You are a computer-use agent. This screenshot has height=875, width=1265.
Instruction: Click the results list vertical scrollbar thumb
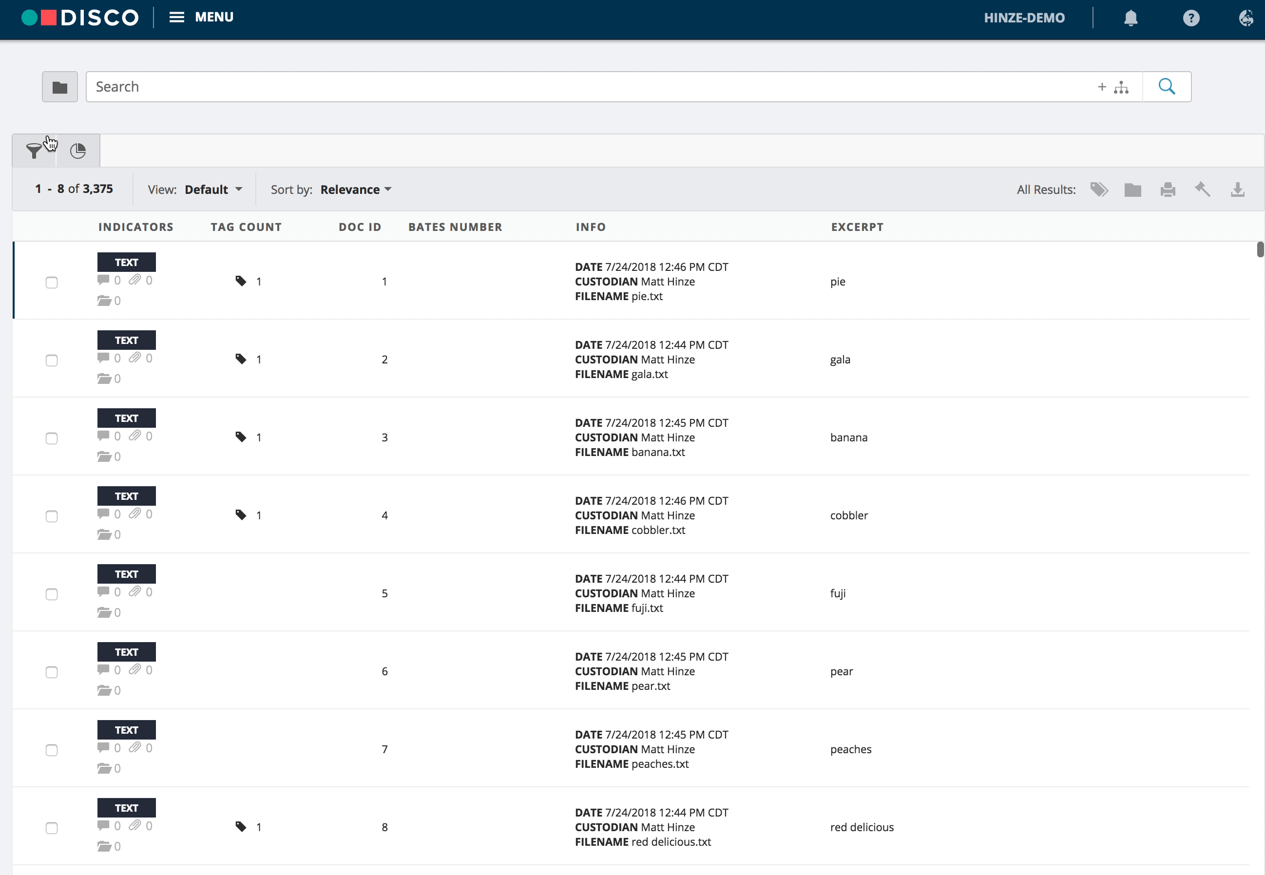click(1260, 249)
